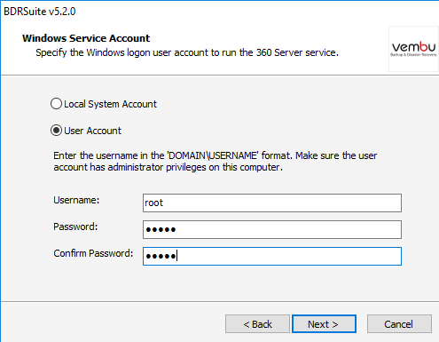Select the User Account radio button
The height and width of the screenshot is (342, 439).
pyautogui.click(x=56, y=131)
